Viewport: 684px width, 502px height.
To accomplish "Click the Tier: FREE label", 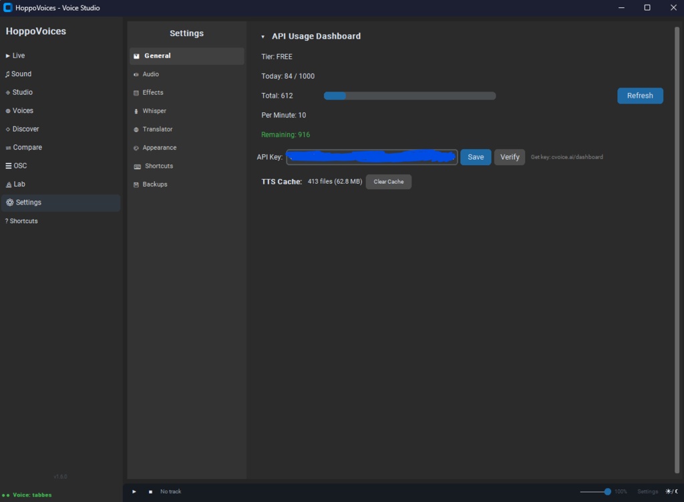I will click(277, 57).
